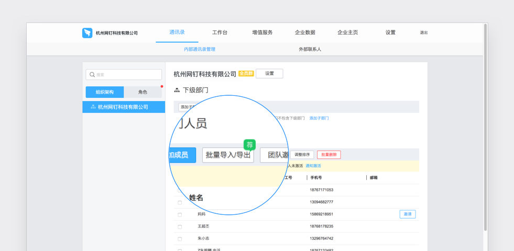Click the yellow 全员群 badge
The height and width of the screenshot is (251, 514).
click(x=246, y=74)
